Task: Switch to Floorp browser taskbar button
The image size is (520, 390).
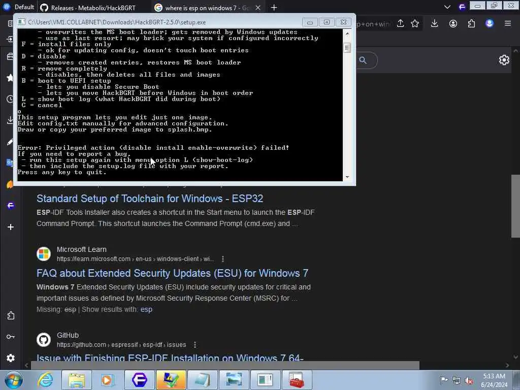Action: pyautogui.click(x=139, y=380)
